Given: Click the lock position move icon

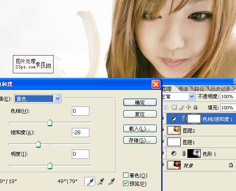Looking at the screenshot, I should (189, 107).
